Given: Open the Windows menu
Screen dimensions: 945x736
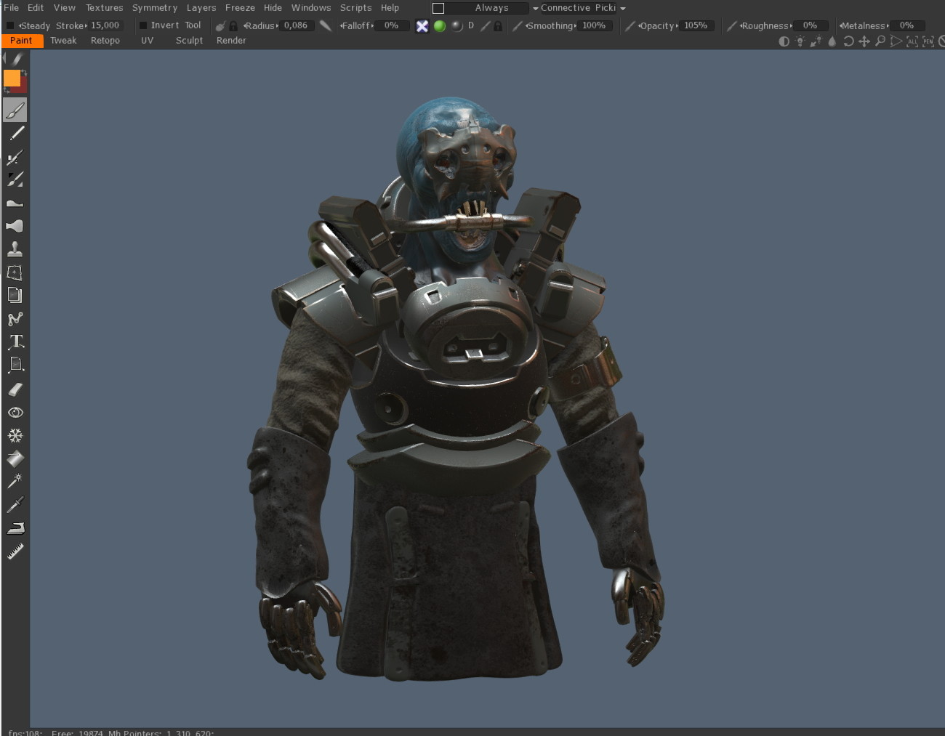Looking at the screenshot, I should [311, 8].
